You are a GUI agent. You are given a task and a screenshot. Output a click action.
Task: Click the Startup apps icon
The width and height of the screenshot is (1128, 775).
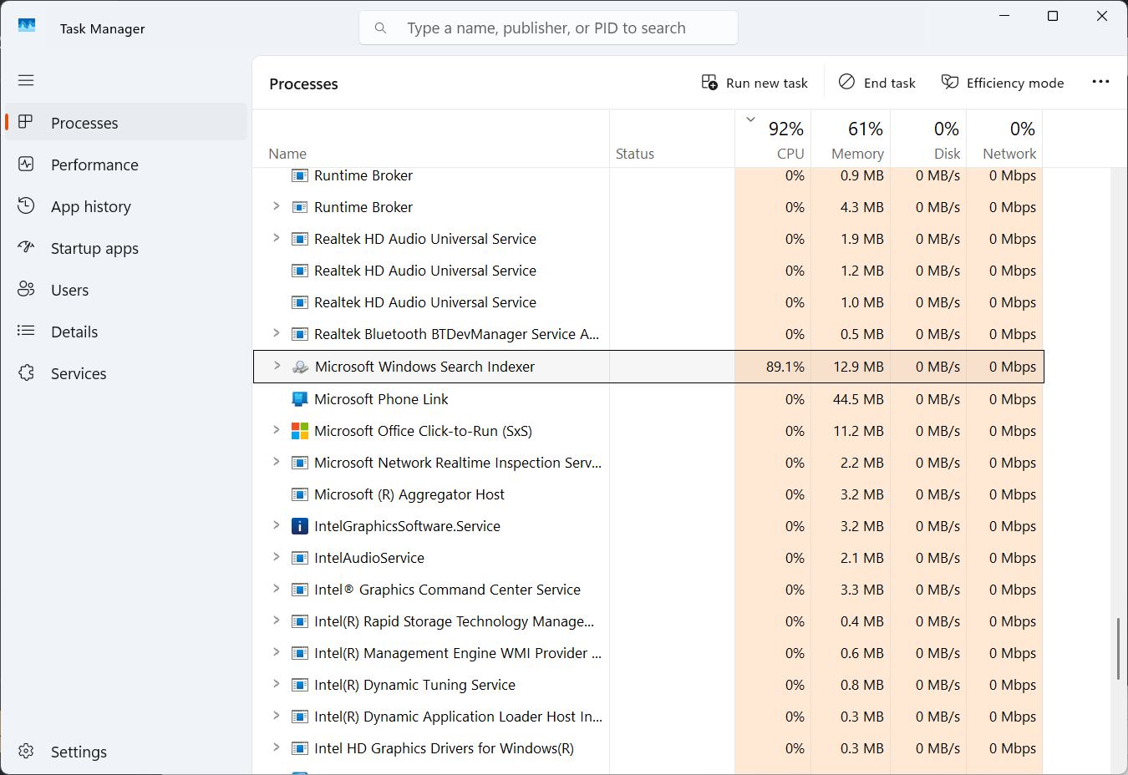click(26, 247)
